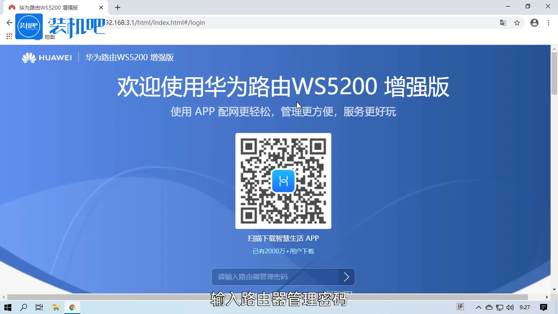This screenshot has width=558, height=314.
Task: Open Task View on the taskbar
Action: (x=39, y=307)
